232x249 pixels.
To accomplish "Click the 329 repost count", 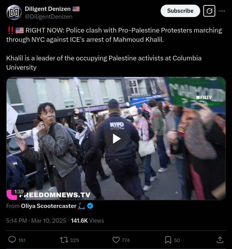I will pos(74,240).
